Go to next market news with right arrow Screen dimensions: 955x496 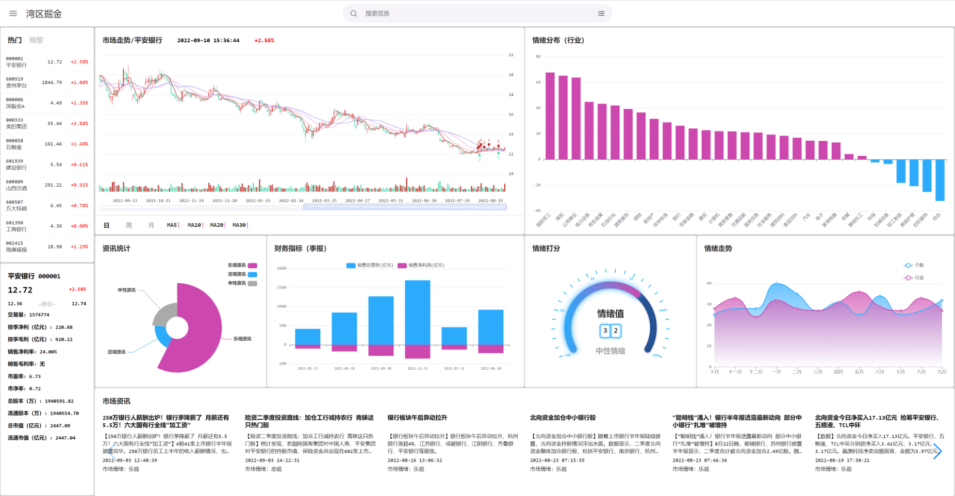pyautogui.click(x=937, y=451)
